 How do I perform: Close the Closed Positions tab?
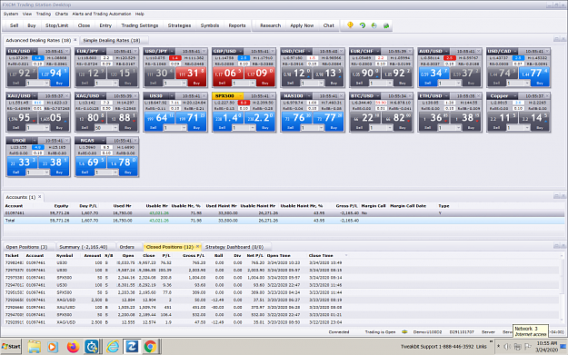pos(198,247)
